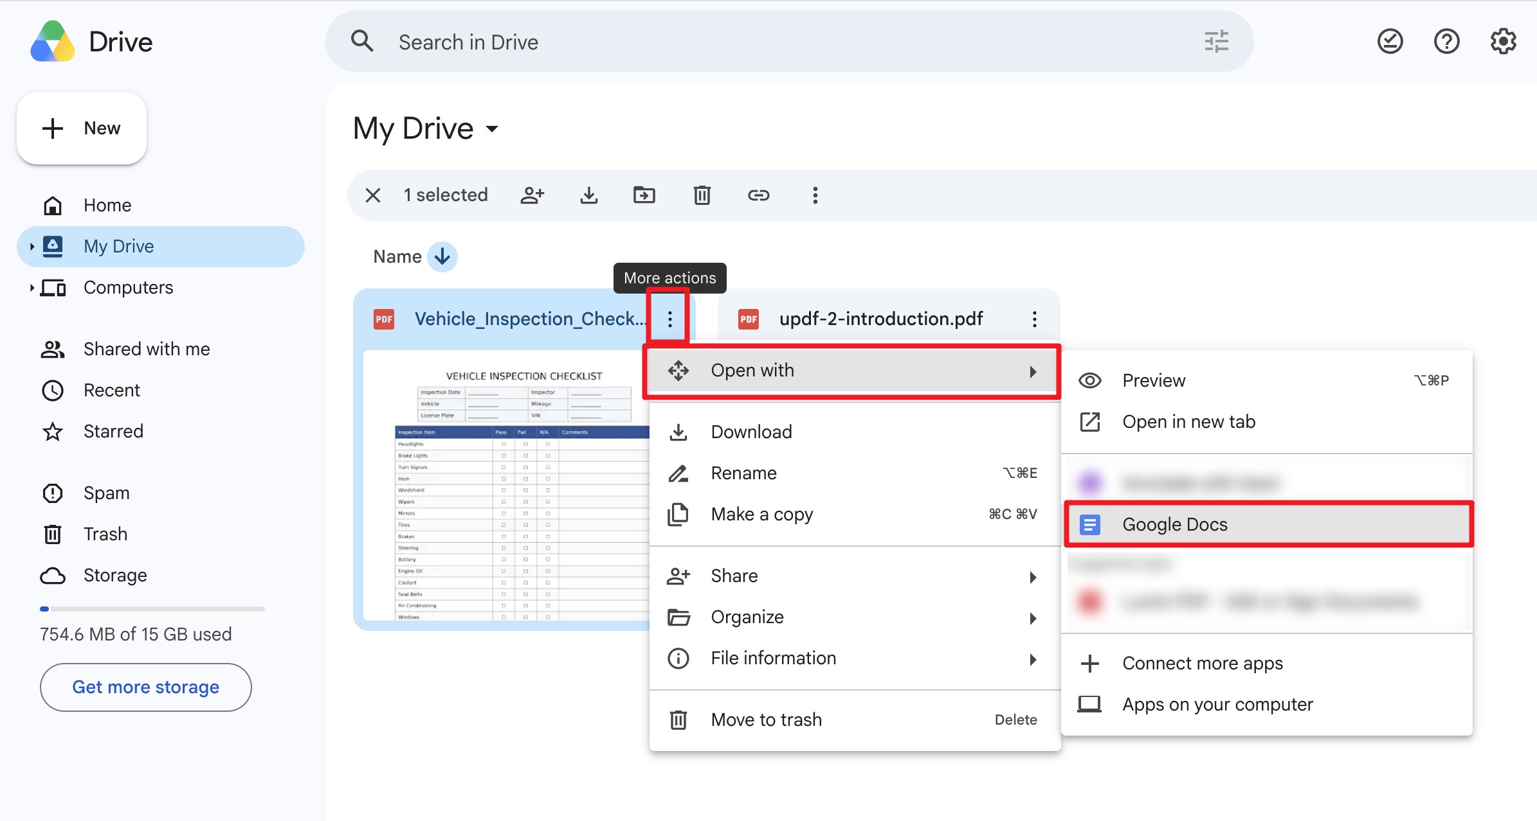Open More actions for updf-2-introduction.pdf
Screen dimensions: 1537x821
[1034, 319]
